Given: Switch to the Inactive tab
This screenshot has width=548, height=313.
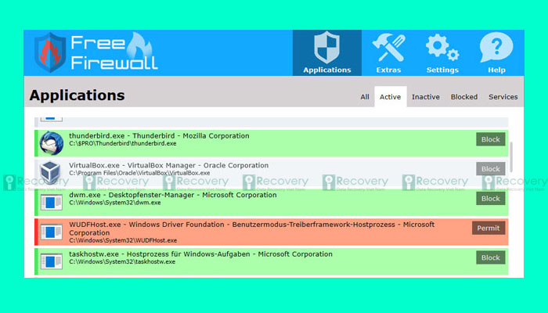Looking at the screenshot, I should [426, 97].
